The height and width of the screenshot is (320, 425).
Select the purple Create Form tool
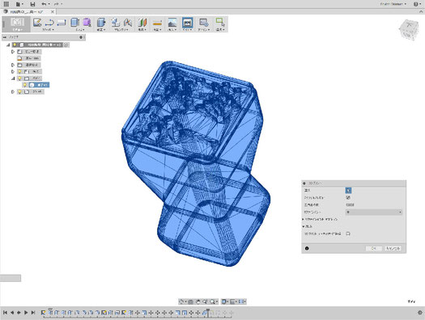click(87, 22)
